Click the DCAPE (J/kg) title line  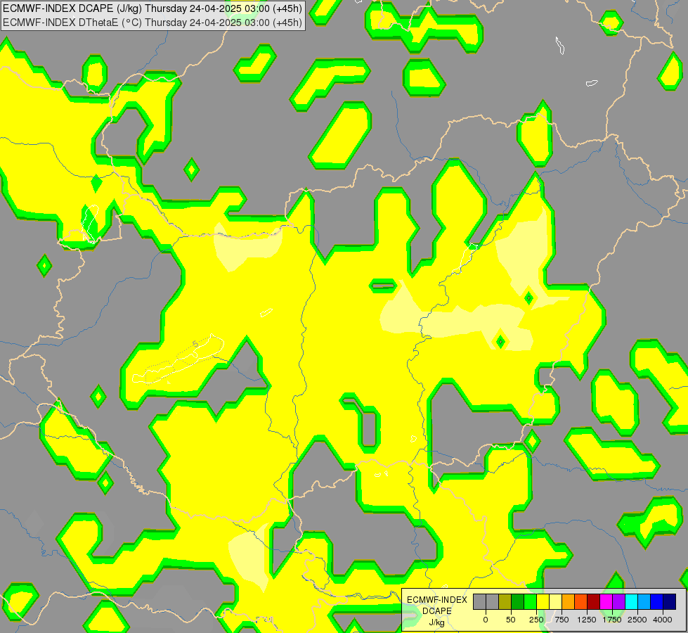[x=152, y=8]
